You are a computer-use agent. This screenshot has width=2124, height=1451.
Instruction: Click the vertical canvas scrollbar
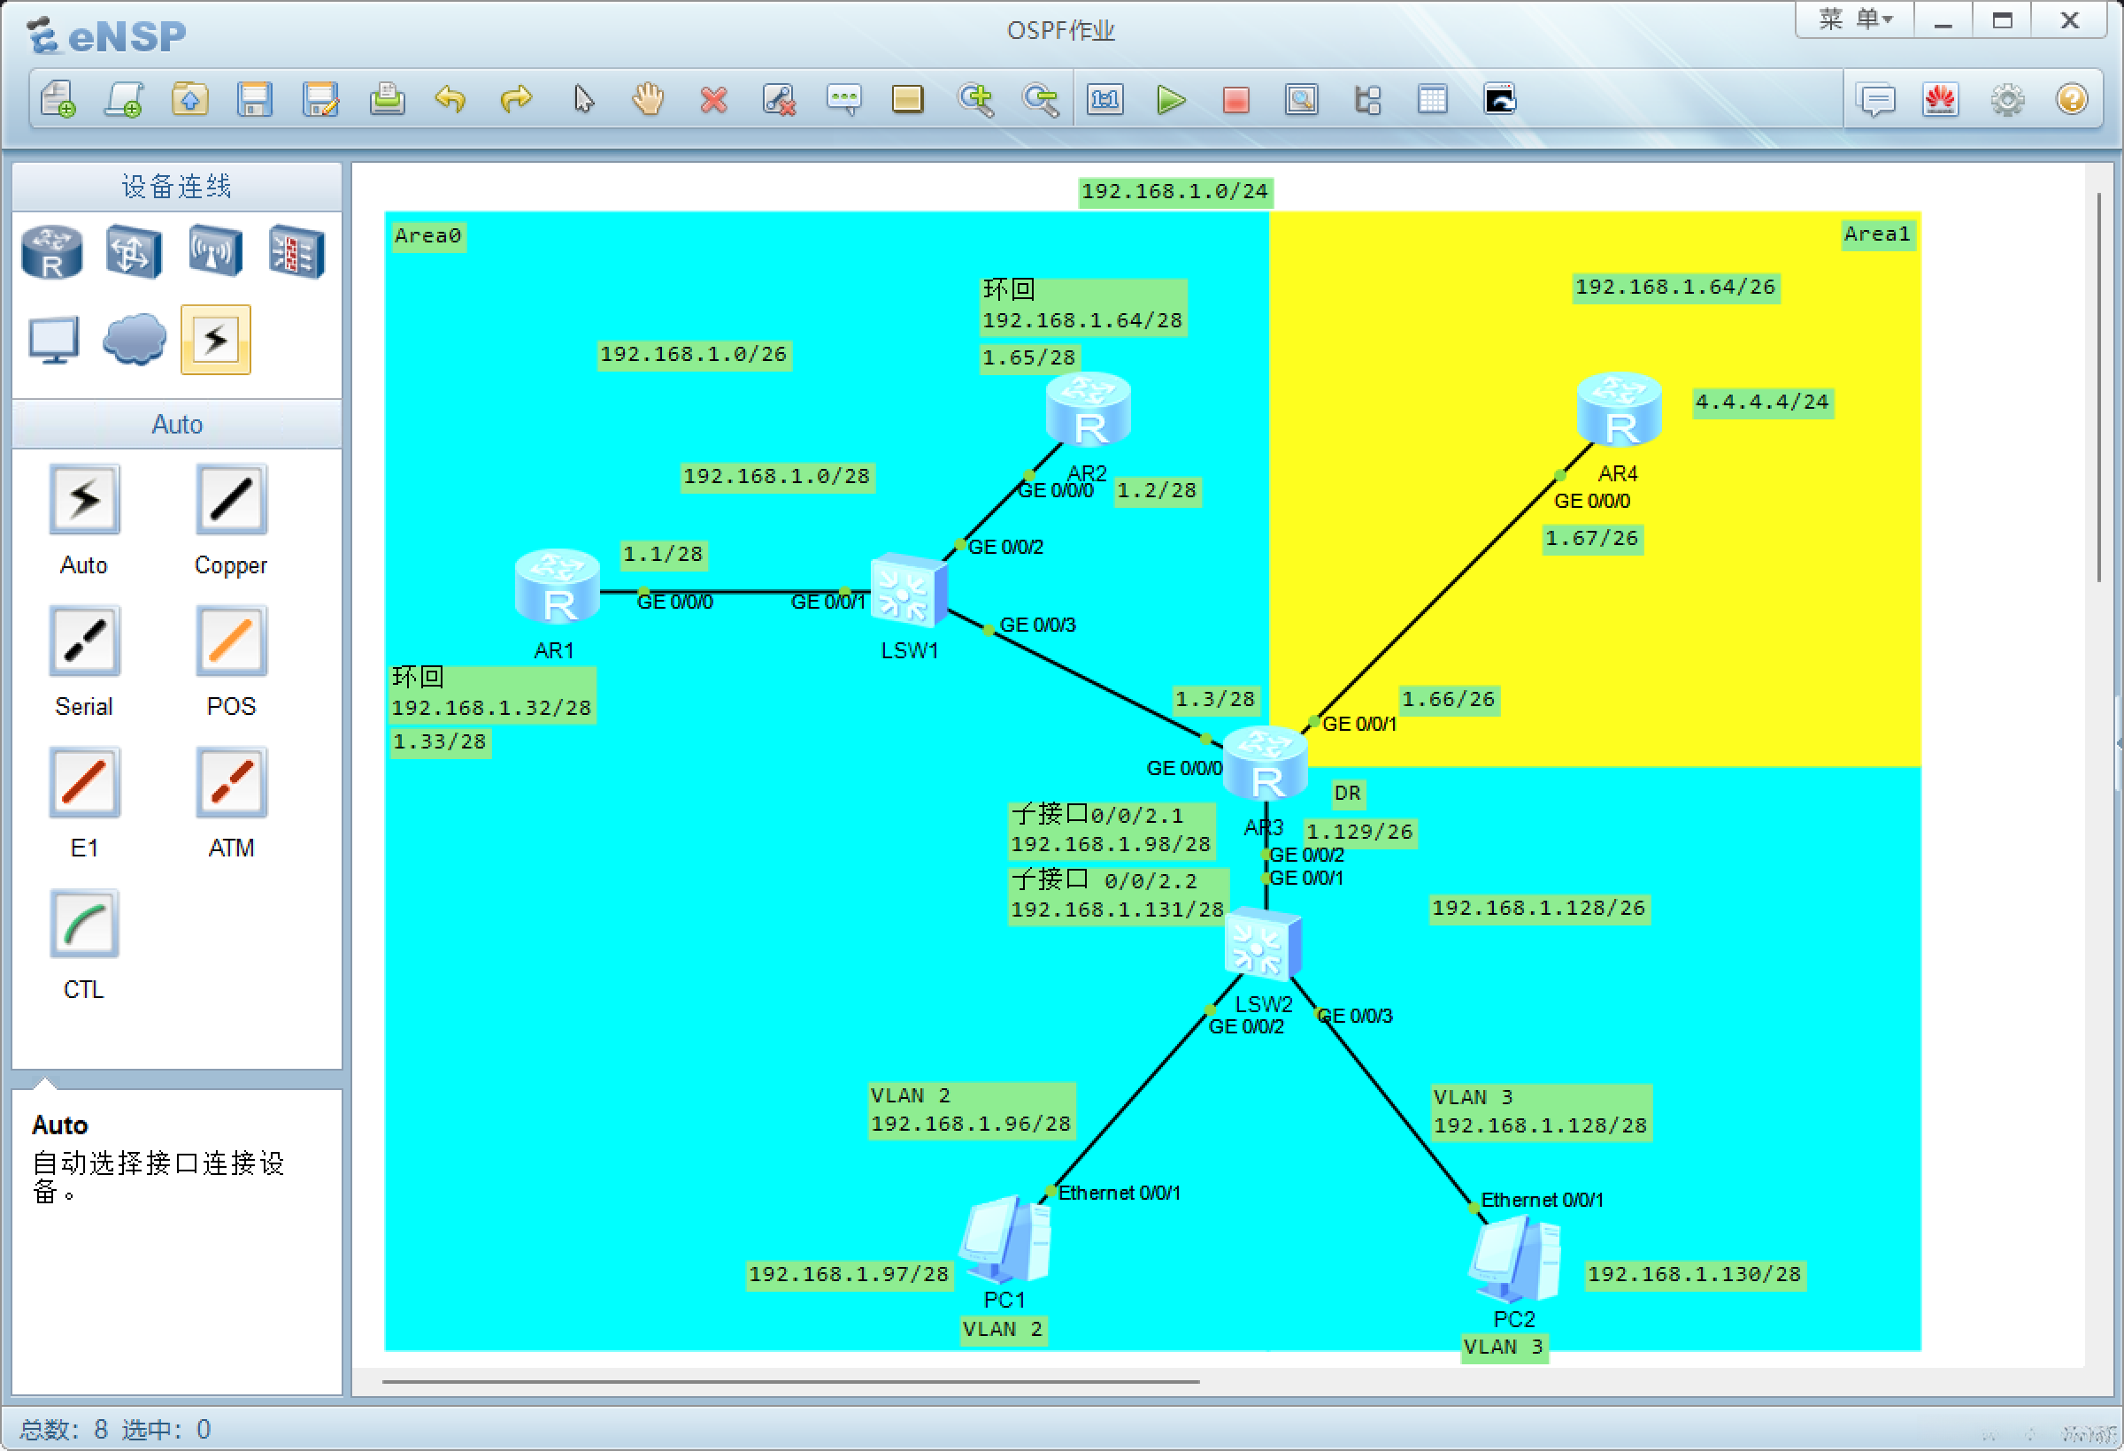point(2099,388)
